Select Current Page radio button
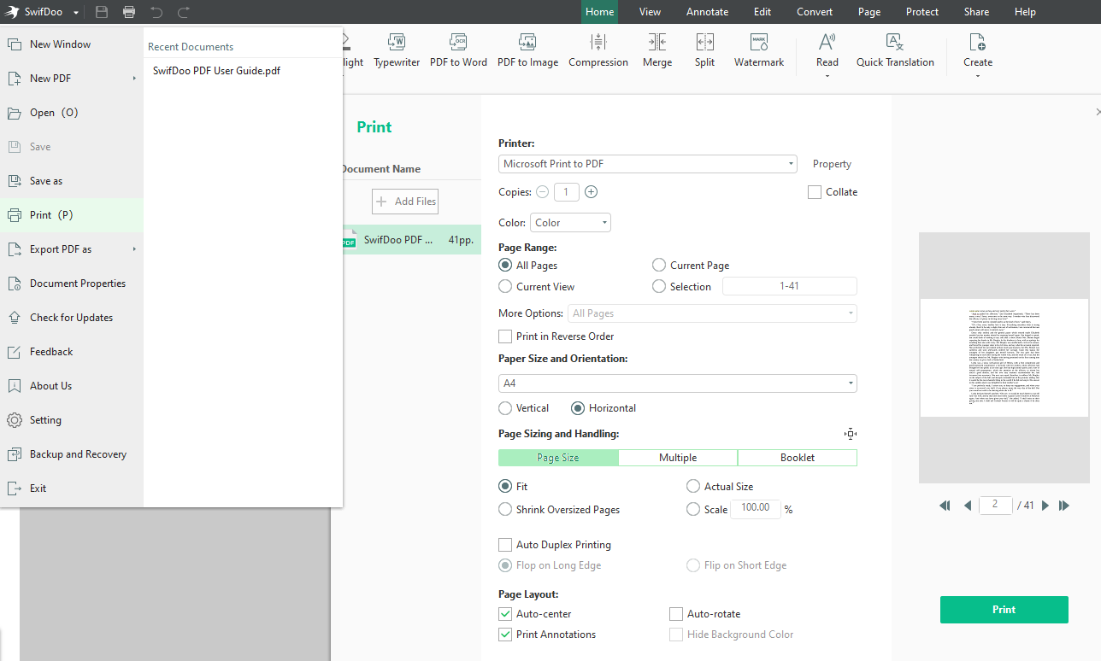The image size is (1101, 661). [x=659, y=266]
